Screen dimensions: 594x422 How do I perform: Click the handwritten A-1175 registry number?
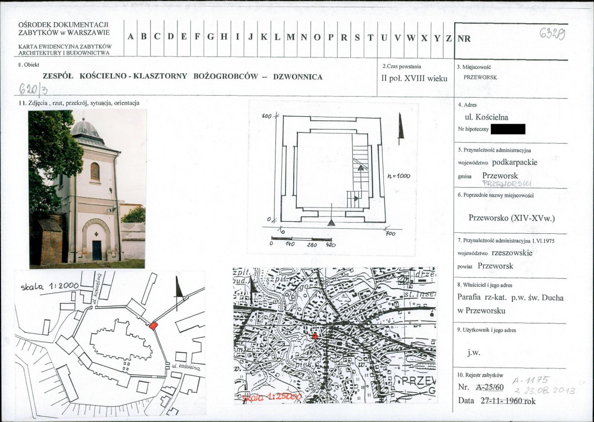(531, 381)
